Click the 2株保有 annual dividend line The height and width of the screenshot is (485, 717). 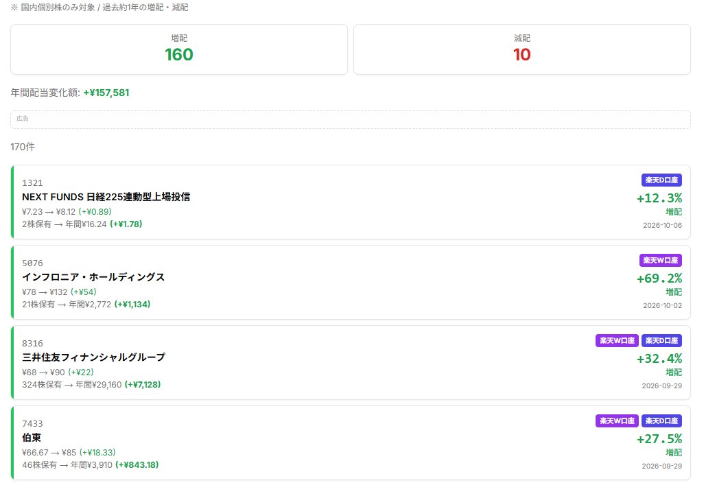(x=82, y=224)
